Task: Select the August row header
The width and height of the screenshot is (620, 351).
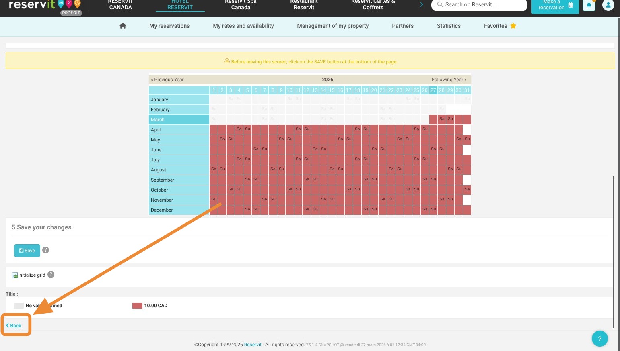Action: [179, 170]
